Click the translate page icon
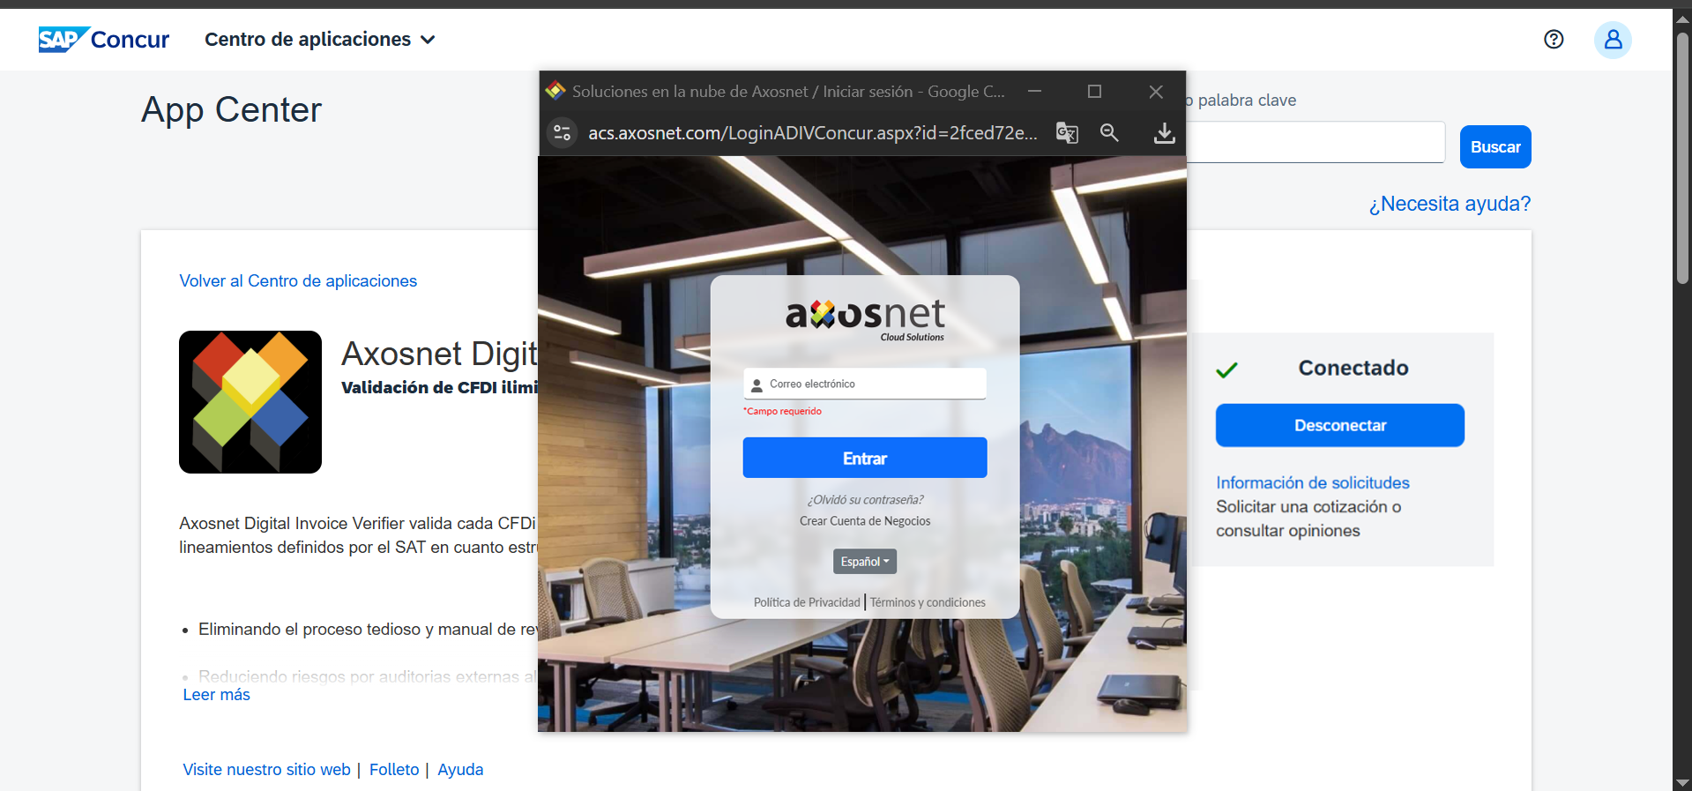This screenshot has height=791, width=1692. click(x=1067, y=133)
